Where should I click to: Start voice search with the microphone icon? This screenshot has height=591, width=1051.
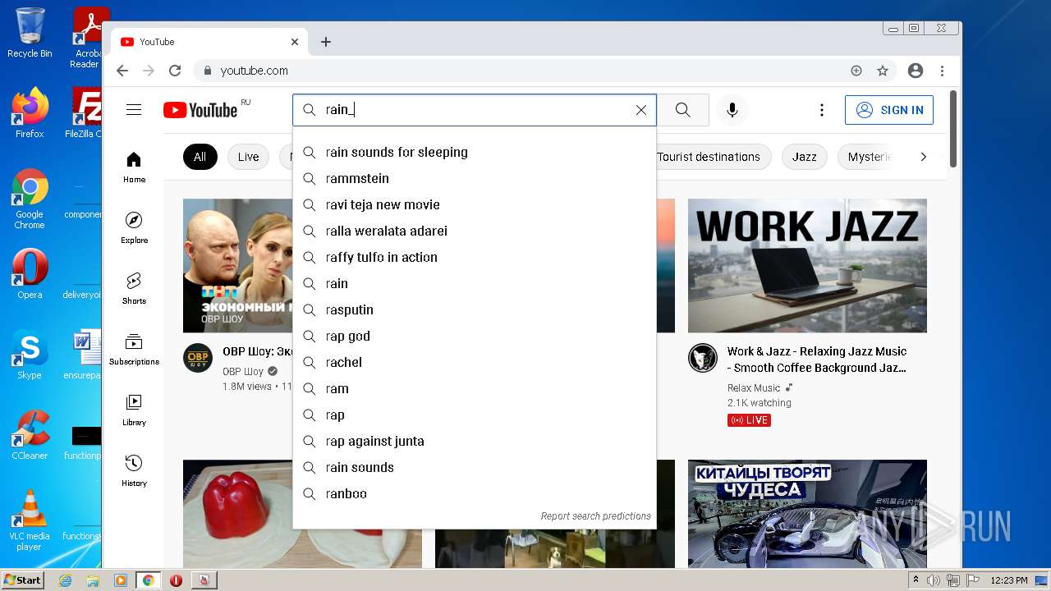(732, 110)
